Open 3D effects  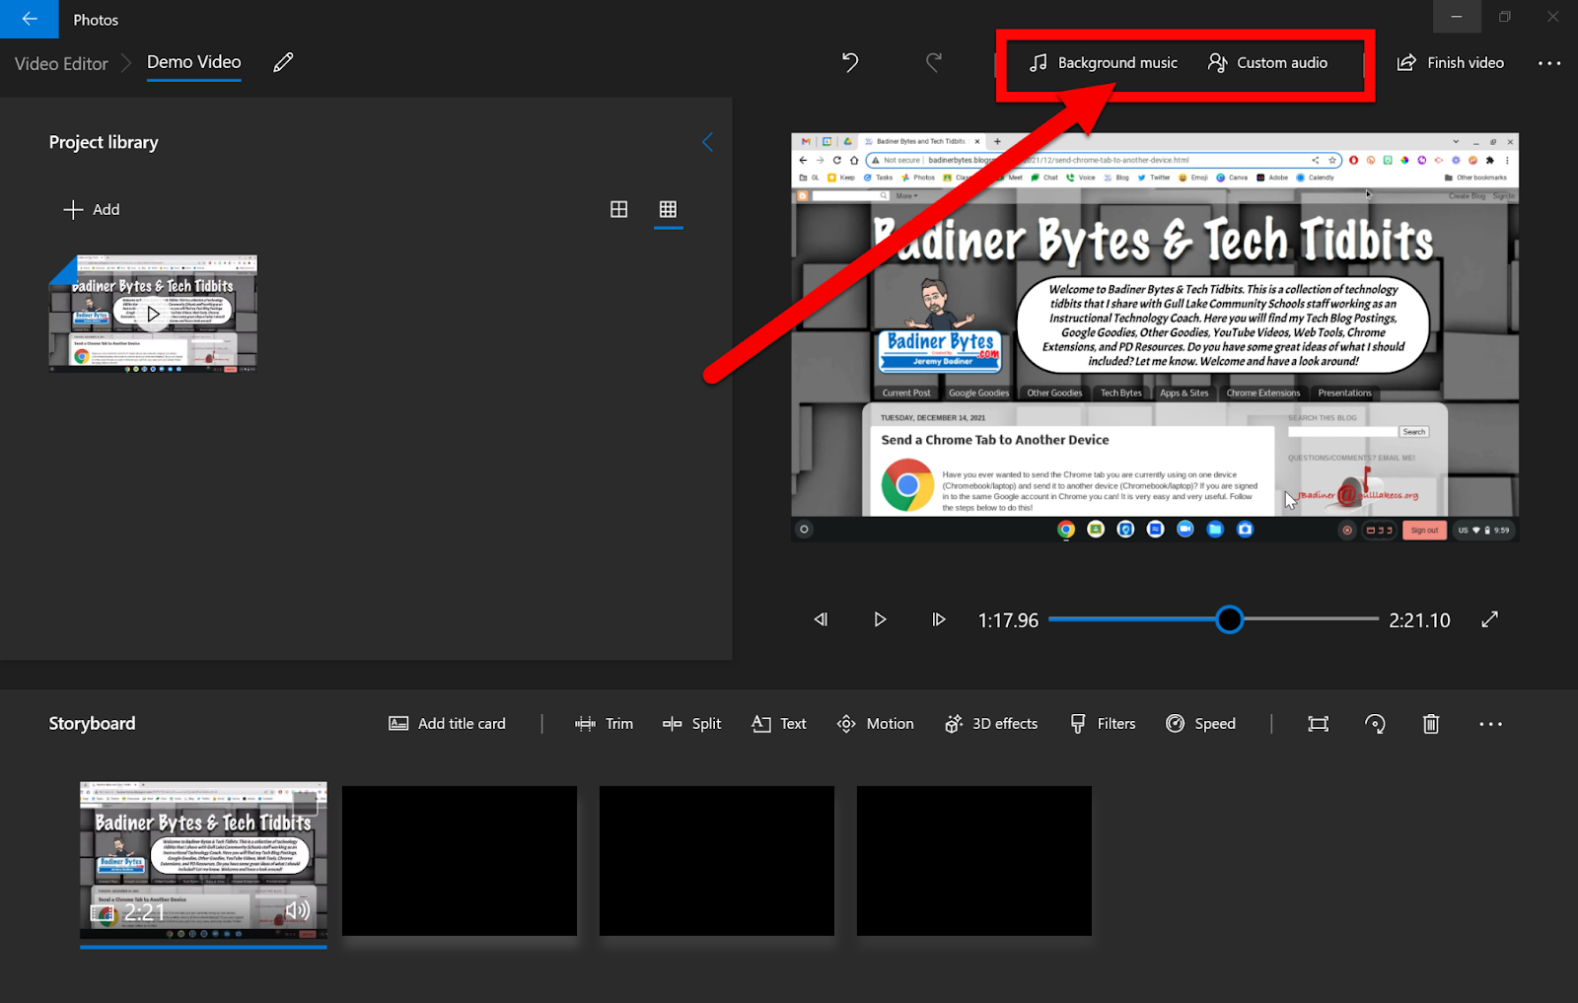tap(990, 724)
